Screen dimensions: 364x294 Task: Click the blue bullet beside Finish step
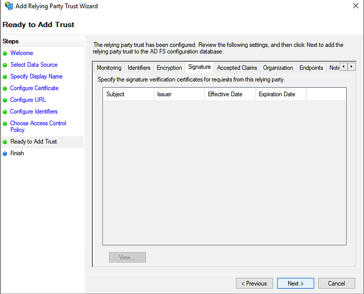pyautogui.click(x=5, y=154)
